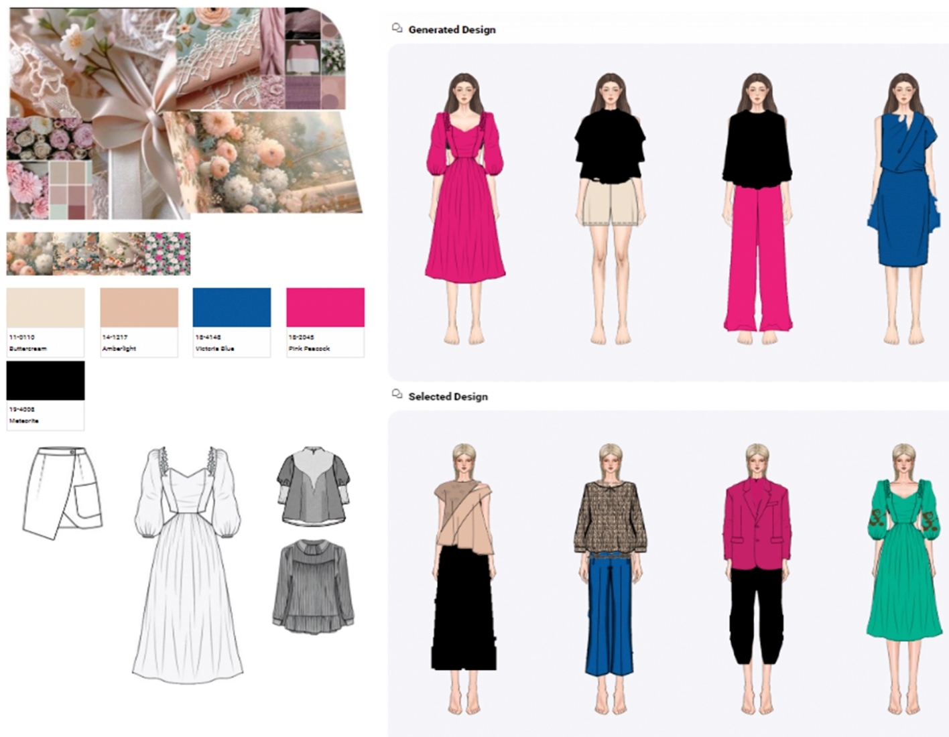Choose the Victoria Blue color swatch
This screenshot has height=737, width=949.
coord(232,308)
